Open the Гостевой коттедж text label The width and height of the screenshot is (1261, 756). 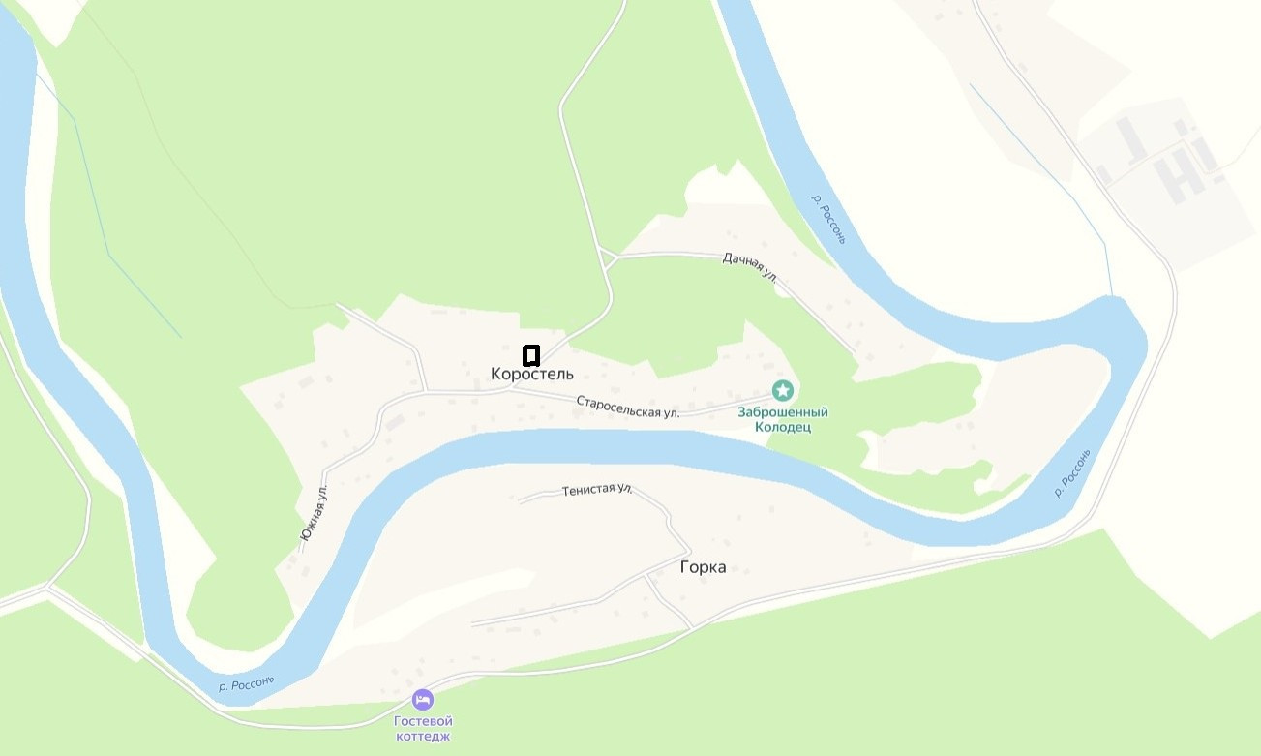pos(423,728)
